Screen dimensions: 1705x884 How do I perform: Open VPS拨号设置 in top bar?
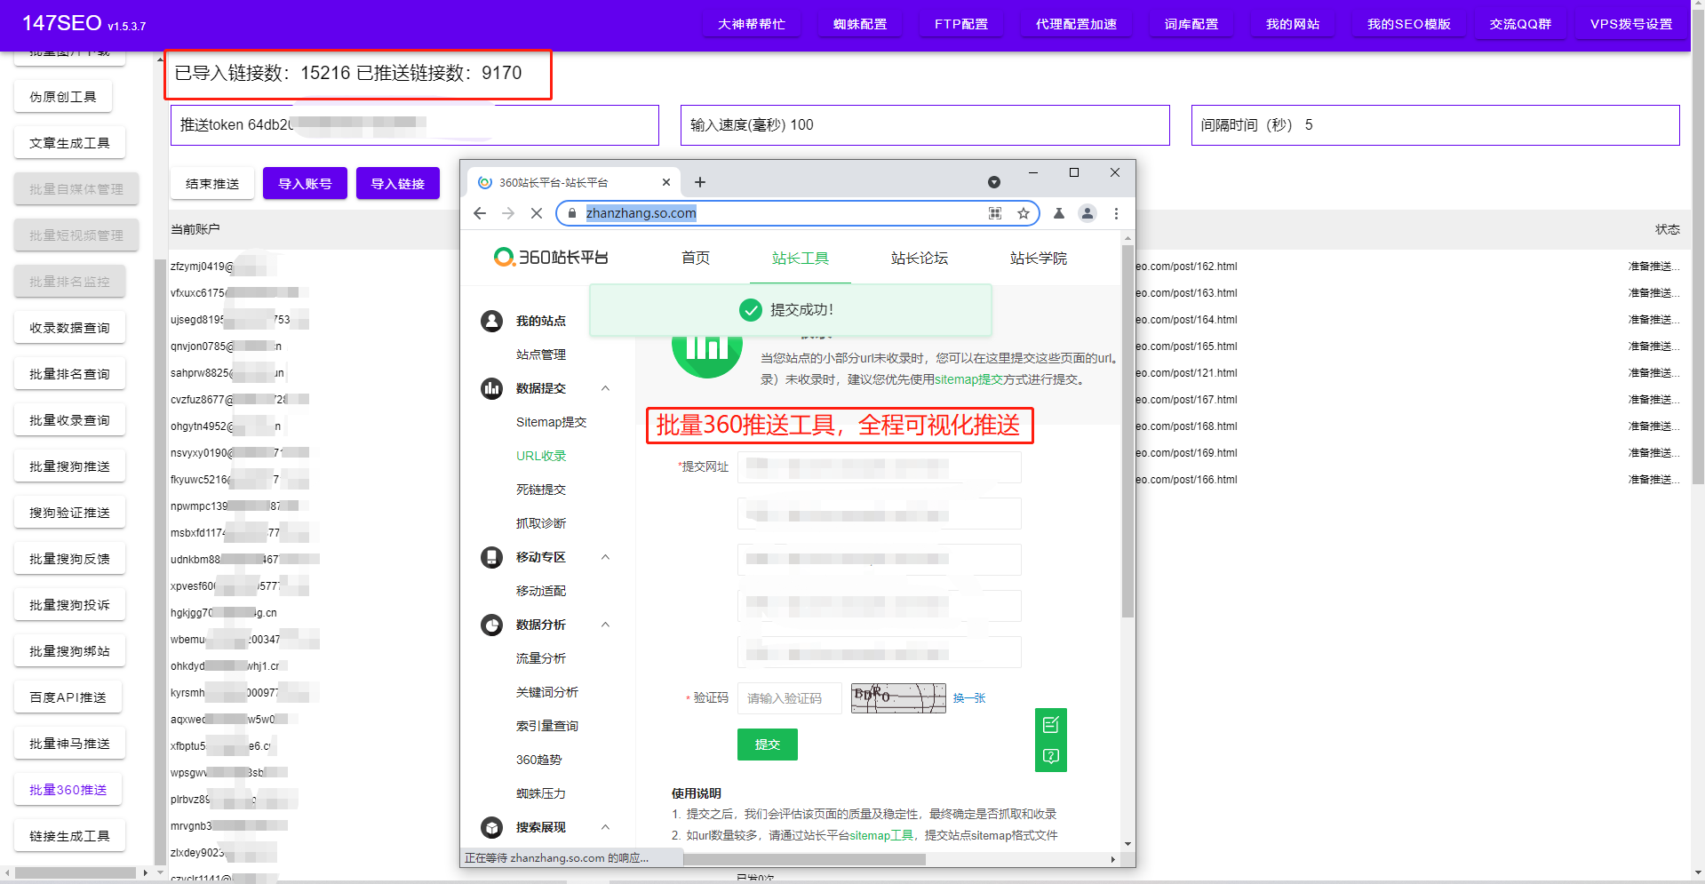pyautogui.click(x=1631, y=24)
